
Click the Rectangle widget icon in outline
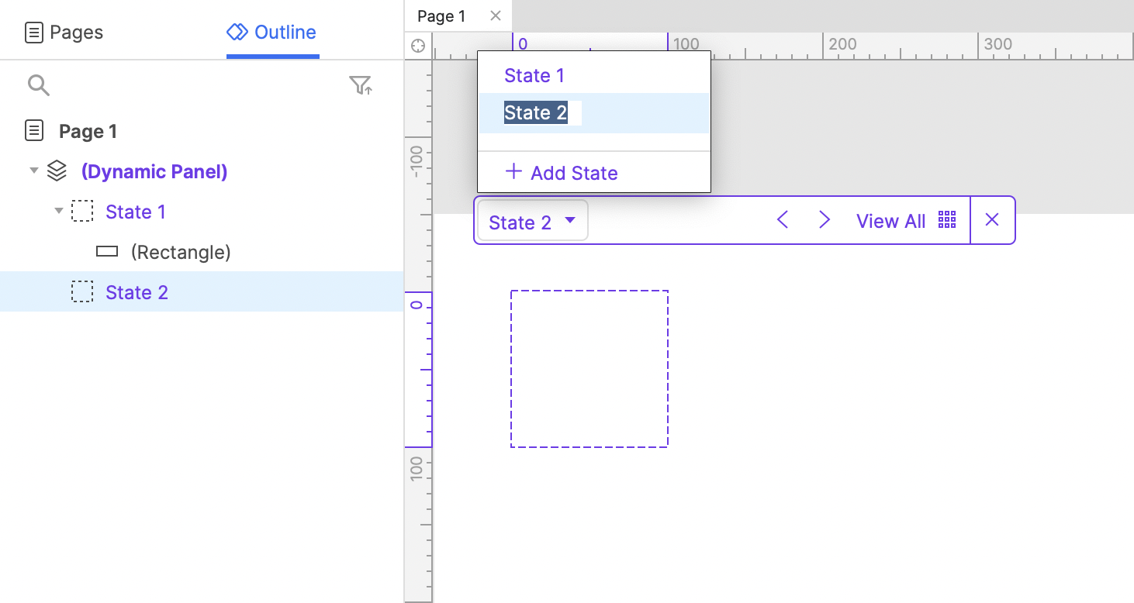107,252
